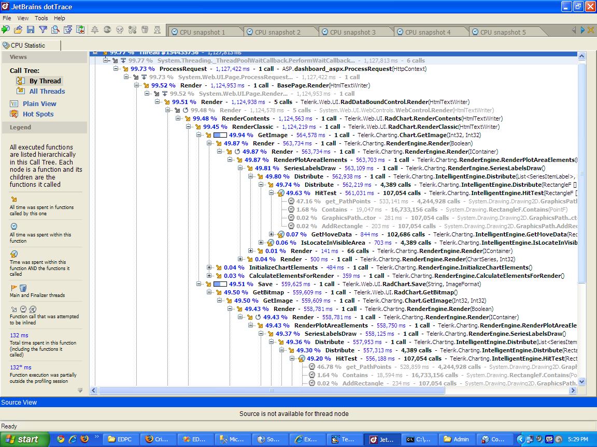Screen dimensions: 597x447
Task: Open the View menu
Action: (23, 18)
